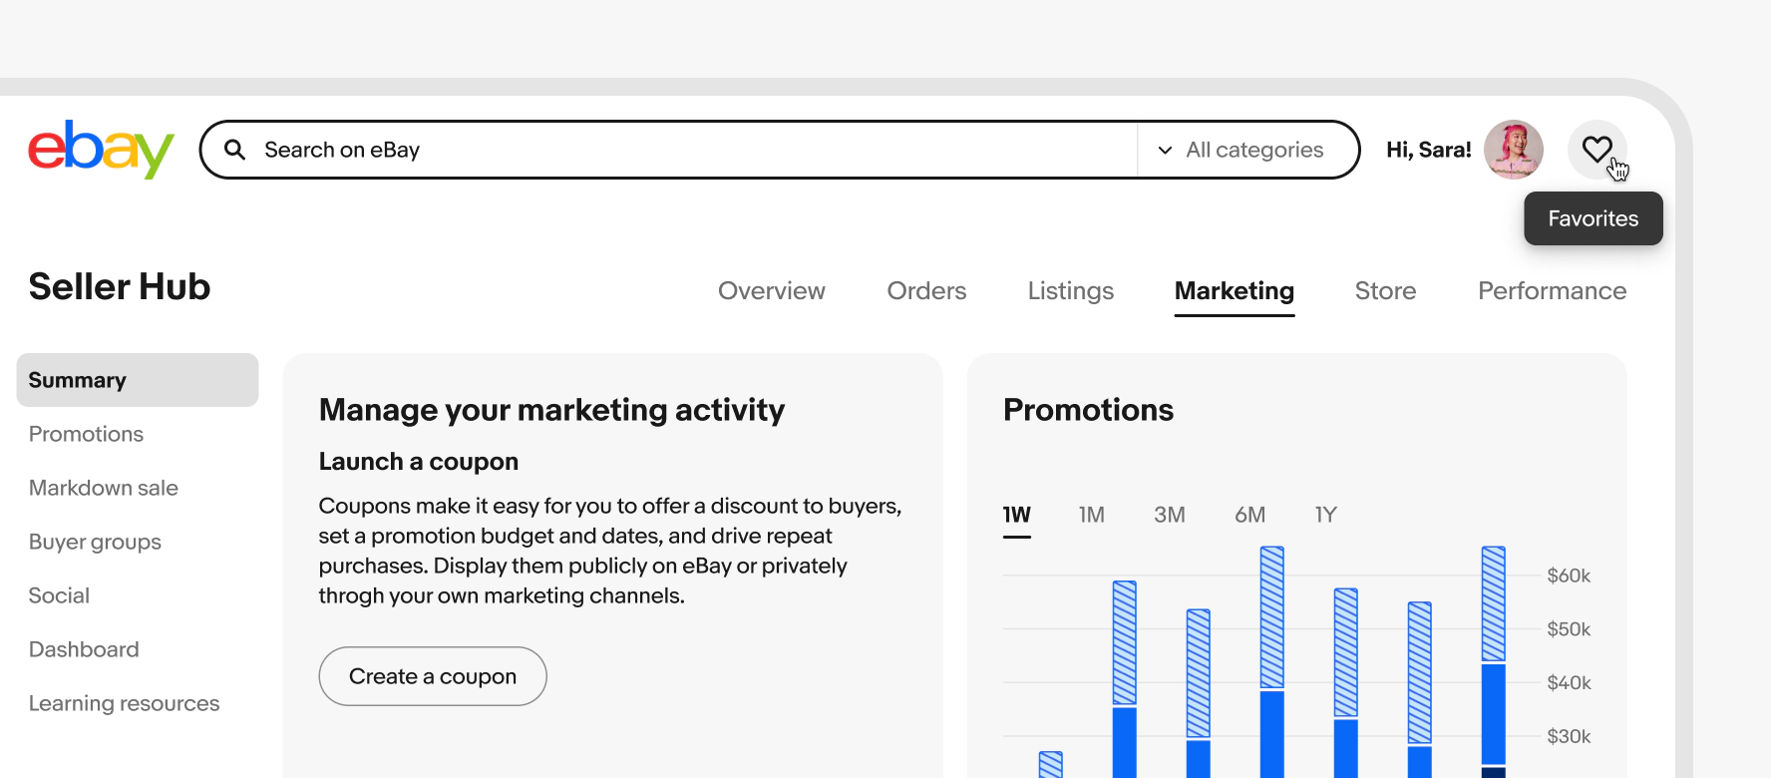Click the Promotions chart card title

1088,410
